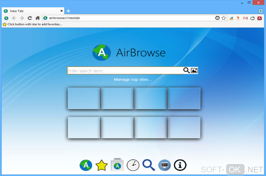This screenshot has width=266, height=176.
Task: Open the second top-site tile in top row
Action: click(x=117, y=98)
